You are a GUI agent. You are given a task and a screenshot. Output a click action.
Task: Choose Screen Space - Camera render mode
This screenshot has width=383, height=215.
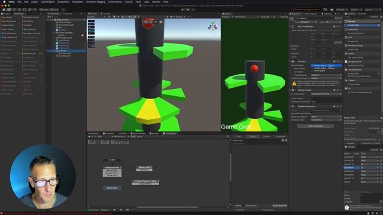pos(326,68)
